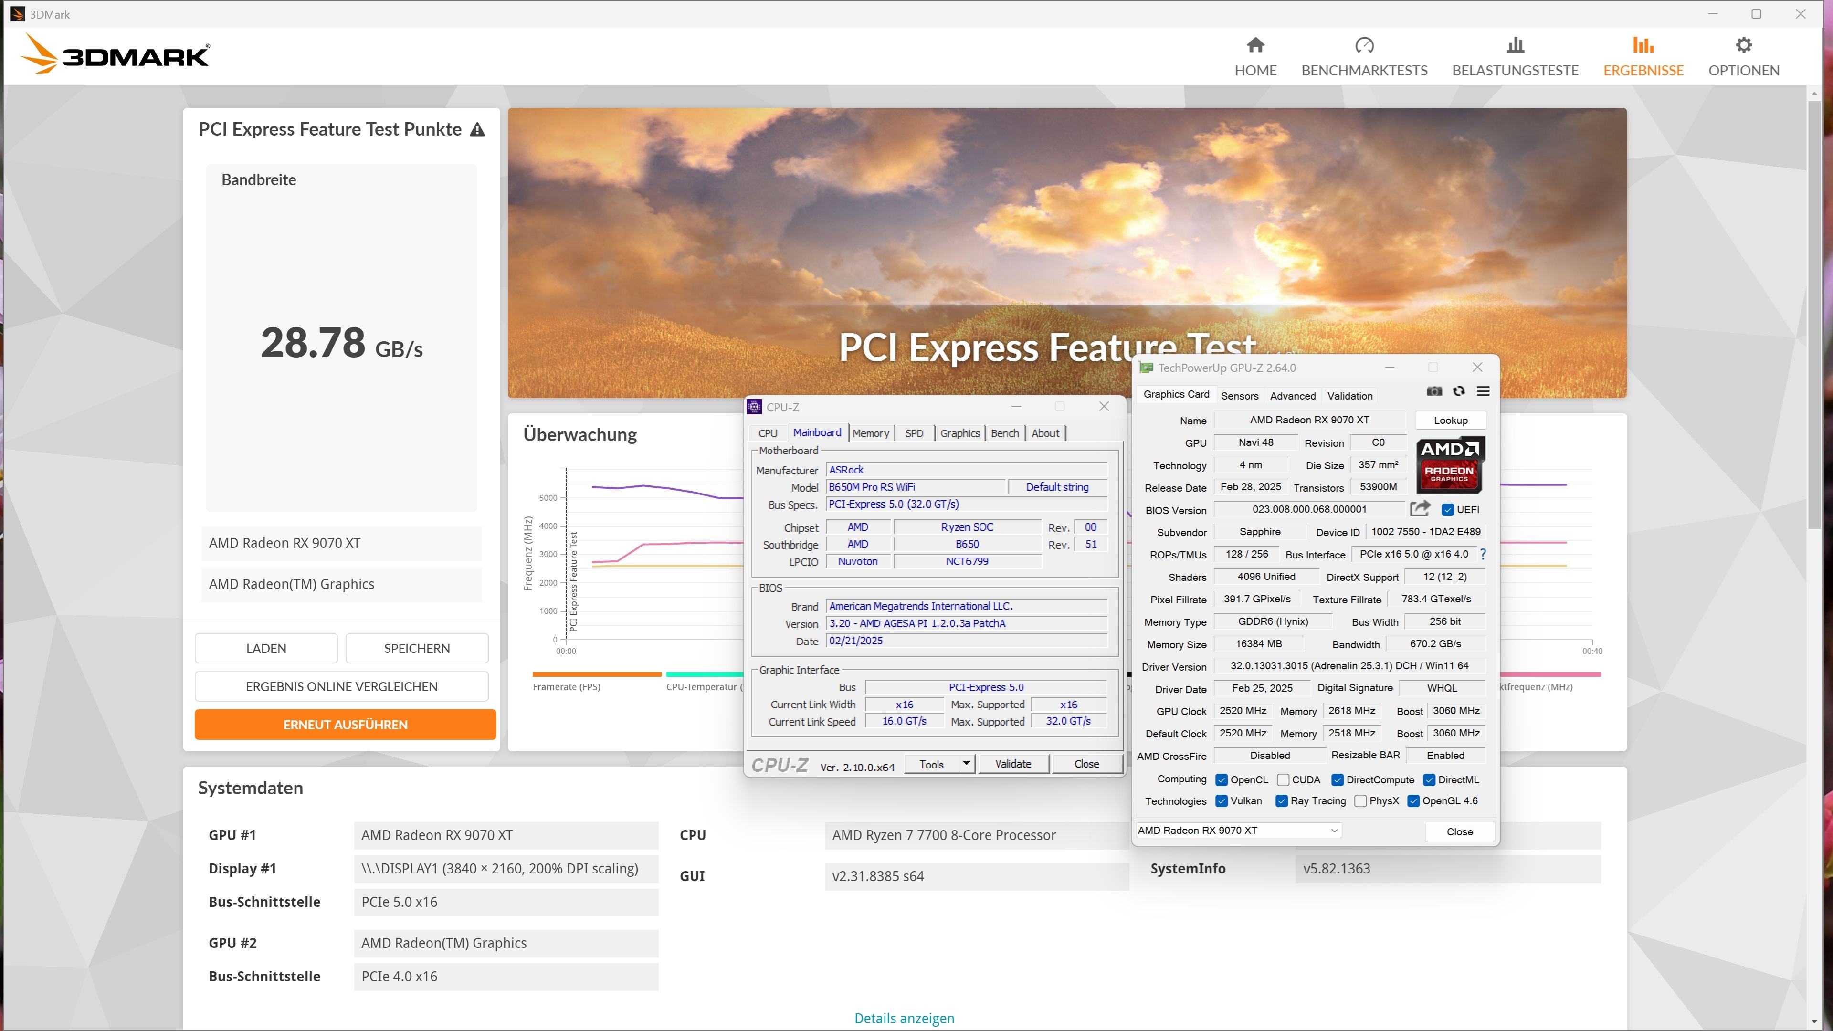
Task: Open Belastungstests bar chart icon
Action: (1515, 45)
